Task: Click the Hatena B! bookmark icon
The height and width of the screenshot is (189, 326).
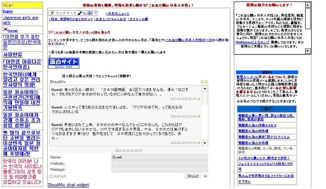Action: 90,13
